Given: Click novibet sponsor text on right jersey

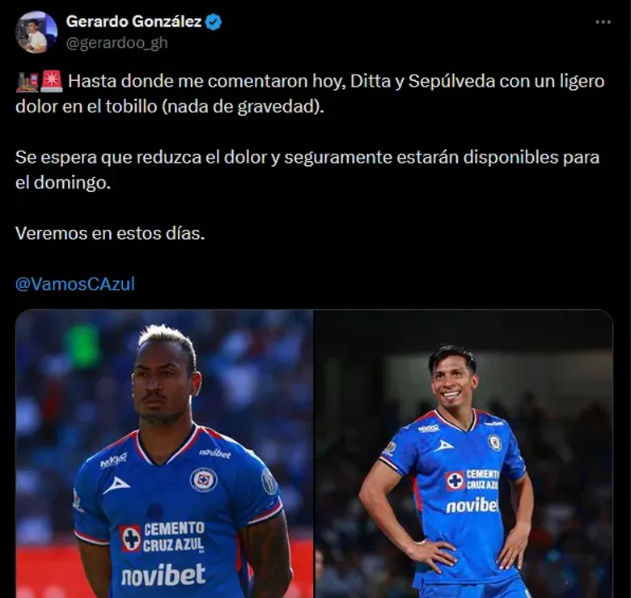Looking at the screenshot, I should click(x=472, y=505).
